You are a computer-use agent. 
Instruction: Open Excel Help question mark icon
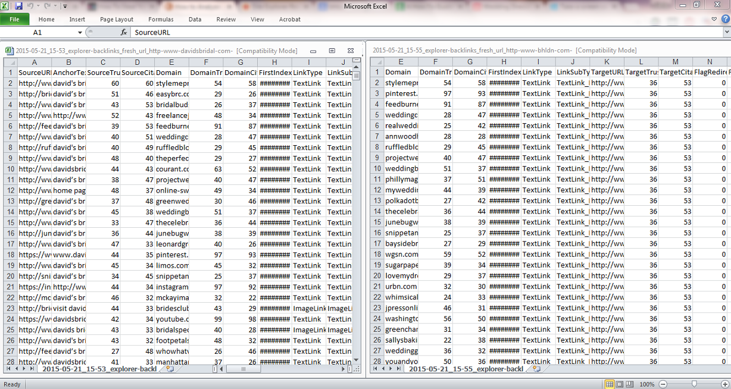coord(725,19)
